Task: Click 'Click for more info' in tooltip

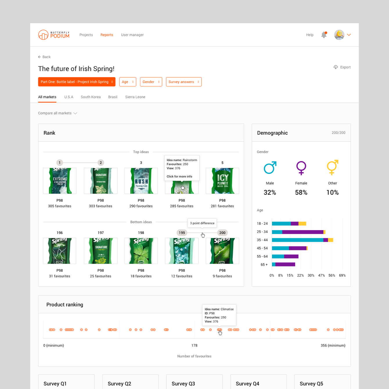Action: (179, 177)
